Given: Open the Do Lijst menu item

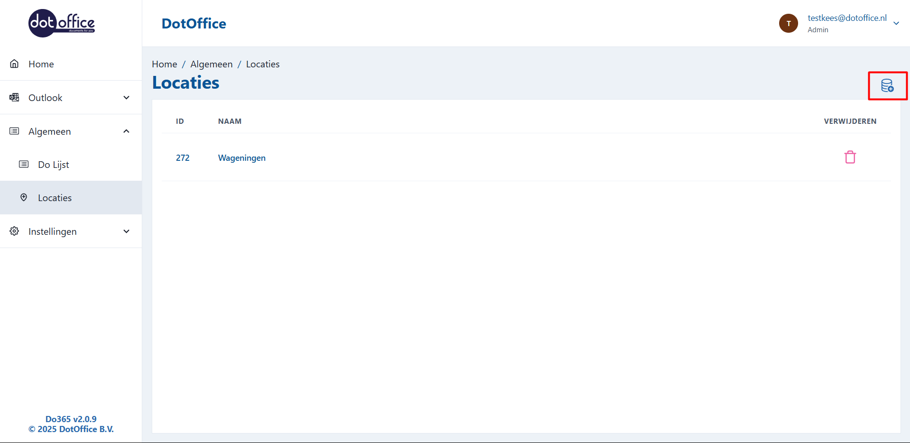Looking at the screenshot, I should [54, 165].
